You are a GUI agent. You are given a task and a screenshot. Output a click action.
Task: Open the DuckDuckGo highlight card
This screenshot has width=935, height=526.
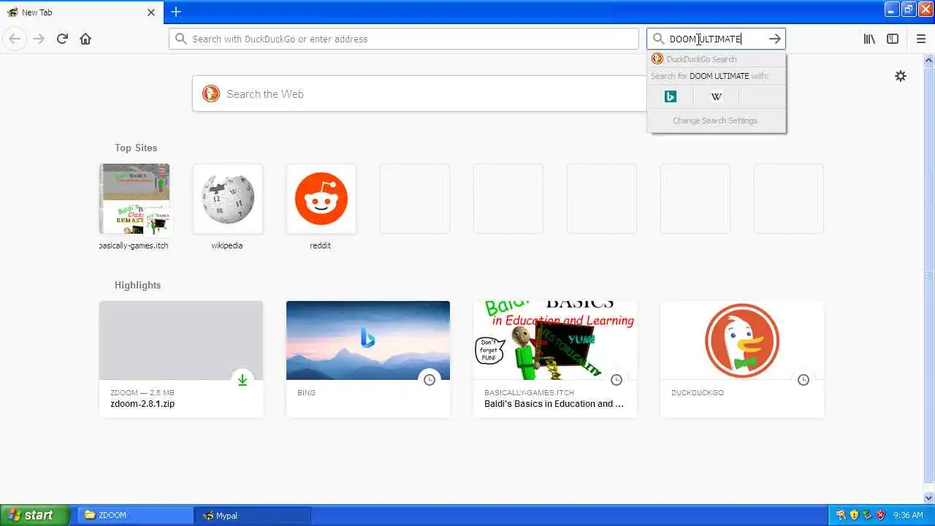tap(742, 359)
